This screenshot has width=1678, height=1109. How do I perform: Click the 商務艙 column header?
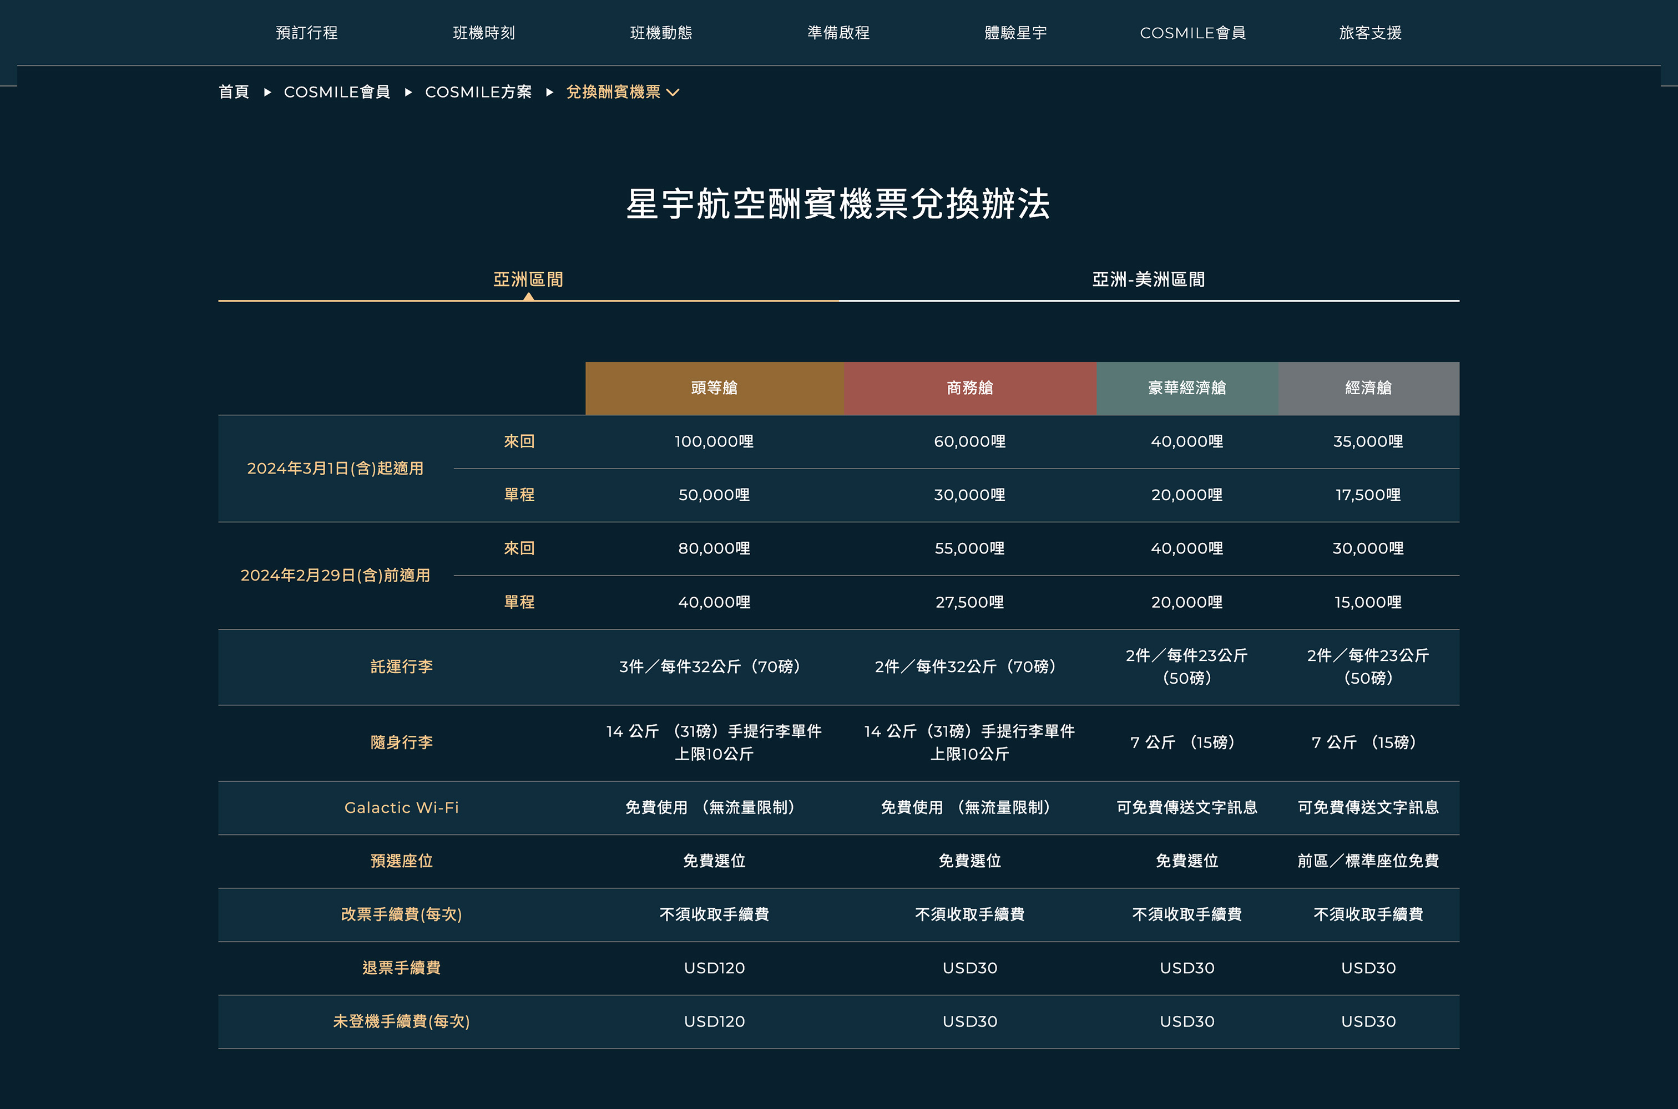point(971,388)
